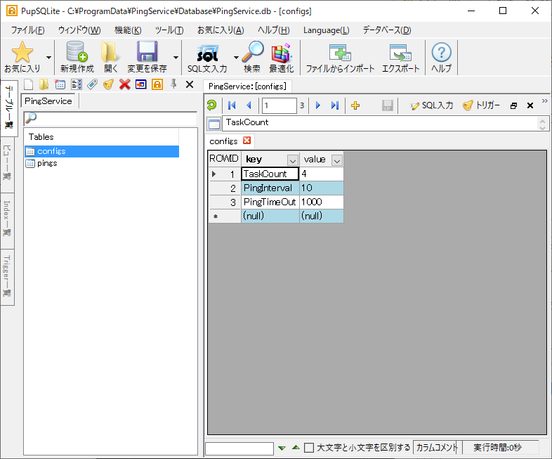The height and width of the screenshot is (459, 552).
Task: Add a new row with yellow plus icon
Action: pyautogui.click(x=355, y=105)
